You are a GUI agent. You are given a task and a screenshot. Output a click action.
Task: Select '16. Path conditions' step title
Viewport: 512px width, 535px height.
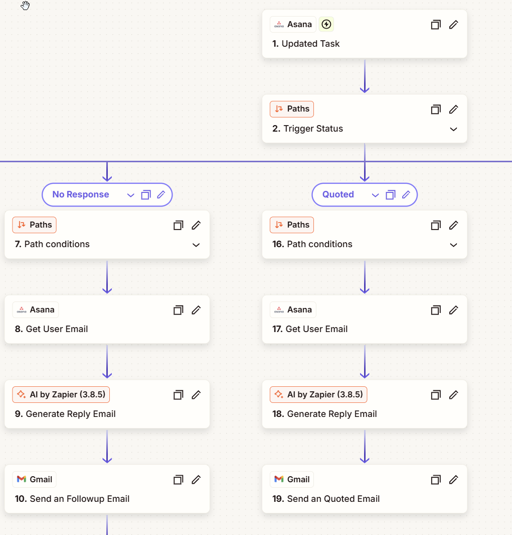[x=312, y=244]
